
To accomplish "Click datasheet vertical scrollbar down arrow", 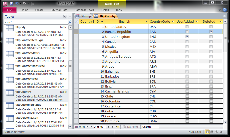I will pyautogui.click(x=226, y=122).
